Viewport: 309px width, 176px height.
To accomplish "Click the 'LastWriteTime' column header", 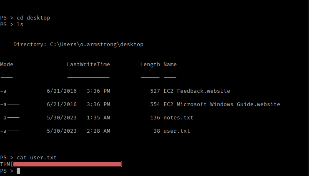I will tap(88, 64).
